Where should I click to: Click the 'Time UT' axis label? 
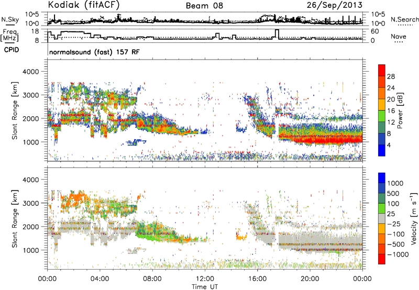pos(205,287)
